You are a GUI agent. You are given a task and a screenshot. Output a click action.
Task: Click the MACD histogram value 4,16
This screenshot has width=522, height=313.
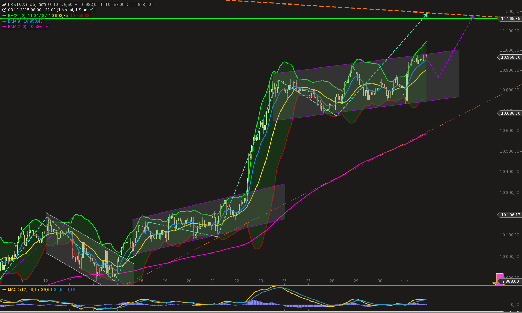coord(71,290)
